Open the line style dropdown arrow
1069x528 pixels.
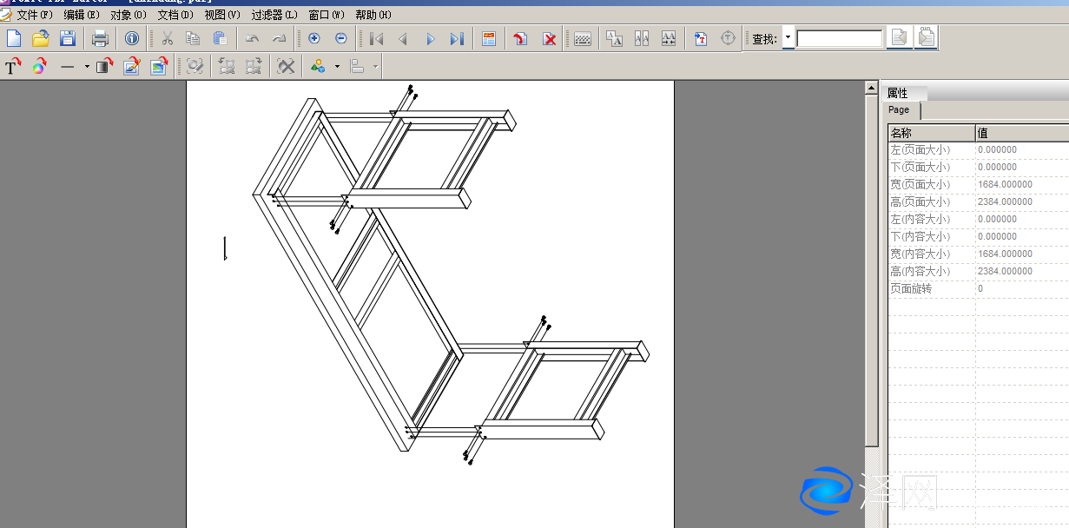pos(87,67)
